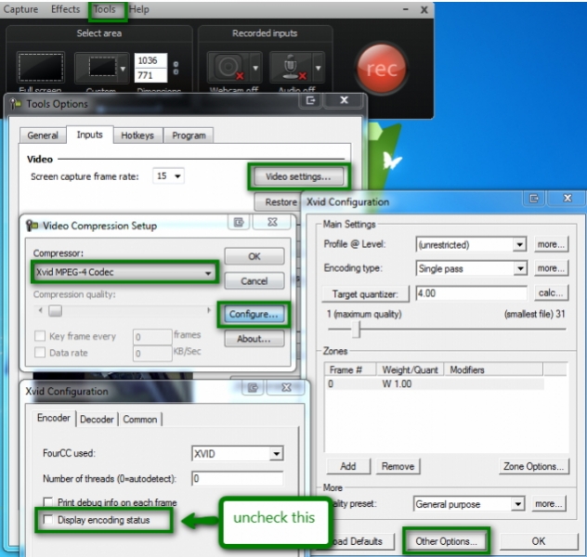Switch to Decoder tab in Xvid Configuration
Viewport: 587px width, 557px height.
tap(97, 419)
